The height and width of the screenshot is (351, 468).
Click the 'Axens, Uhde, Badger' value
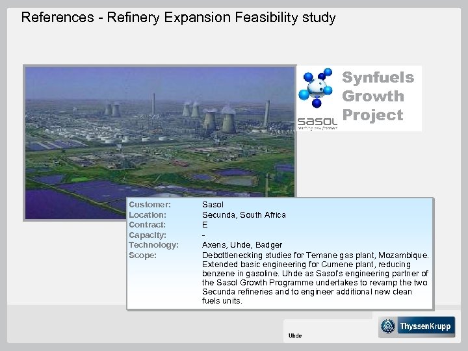pos(242,245)
